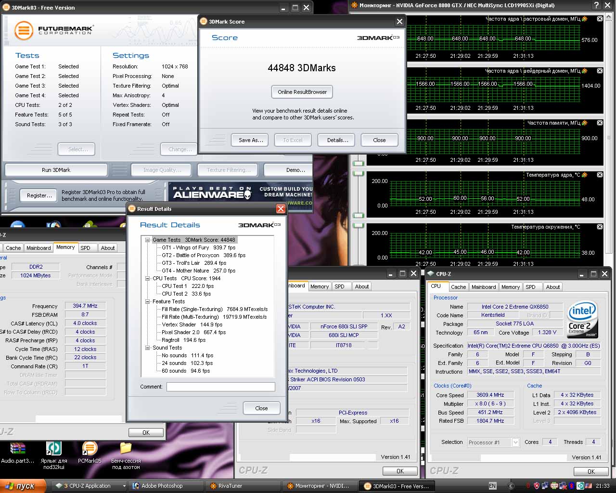Click the help question mark in Мониторинг window
Screen dimensions: 616x493
(597, 5)
